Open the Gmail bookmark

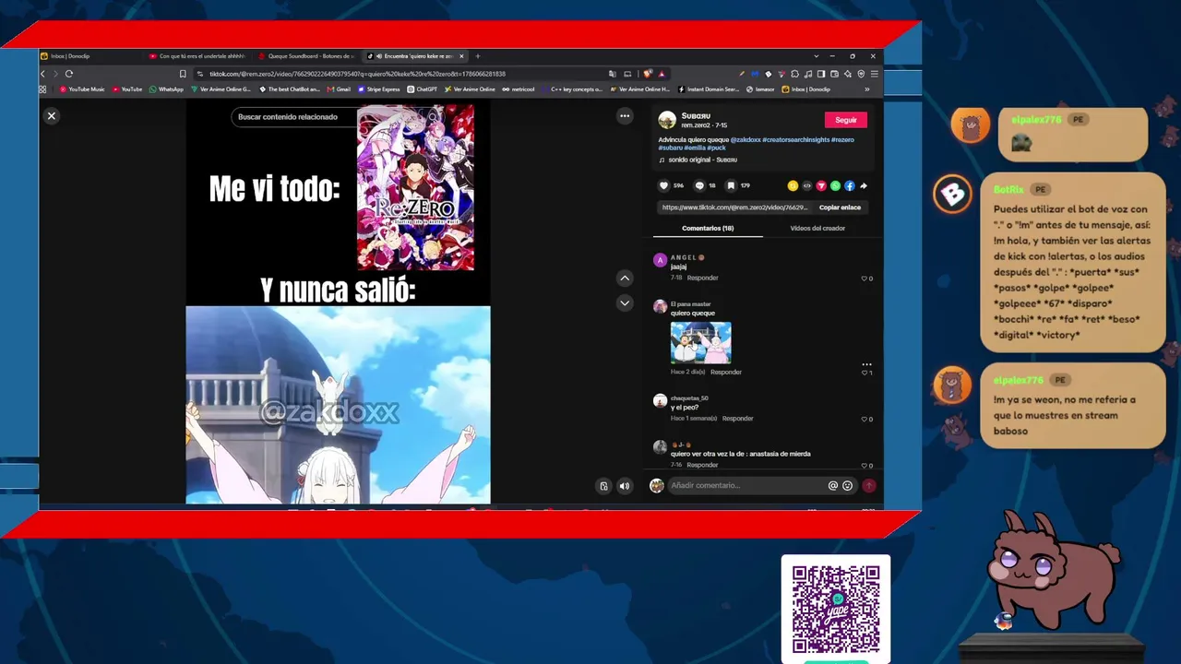point(340,89)
